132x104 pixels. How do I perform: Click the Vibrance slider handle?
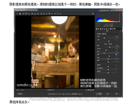pyautogui.click(x=108, y=70)
